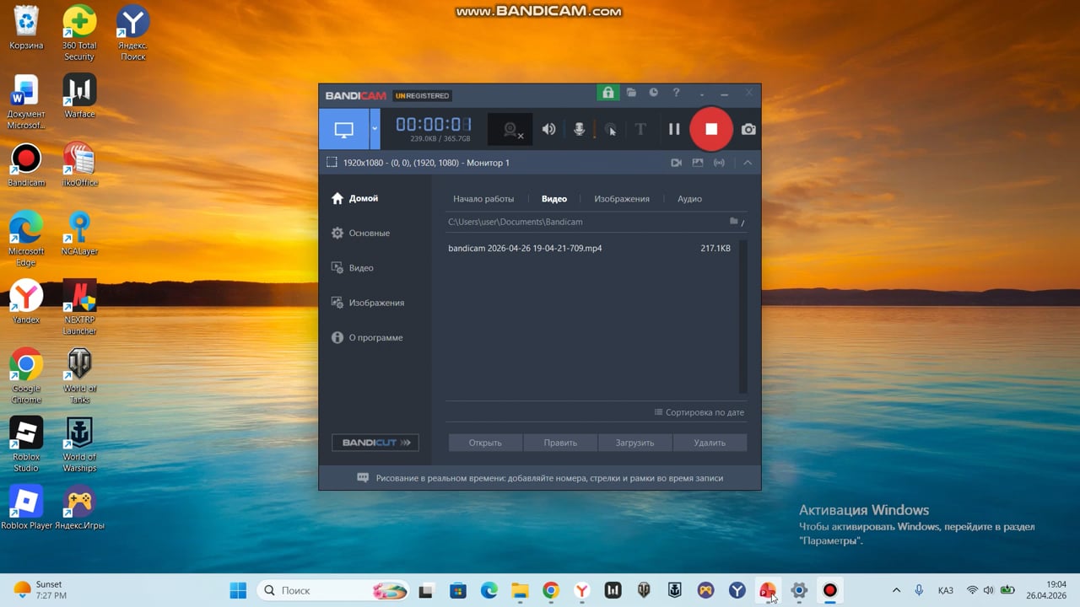The image size is (1080, 607).
Task: Stop the recording with the red button
Action: coord(711,129)
